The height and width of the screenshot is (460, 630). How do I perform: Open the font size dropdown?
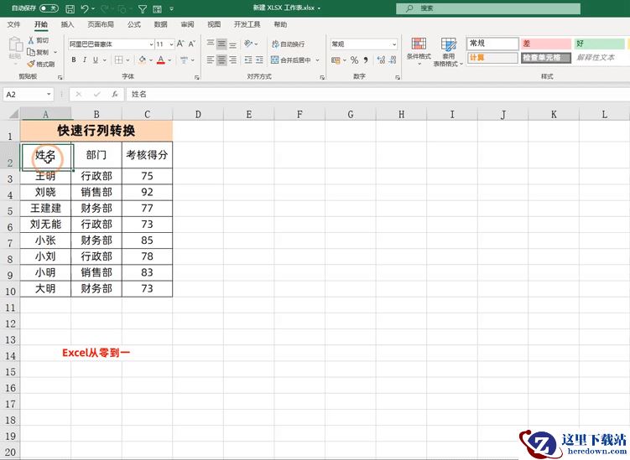[x=172, y=44]
